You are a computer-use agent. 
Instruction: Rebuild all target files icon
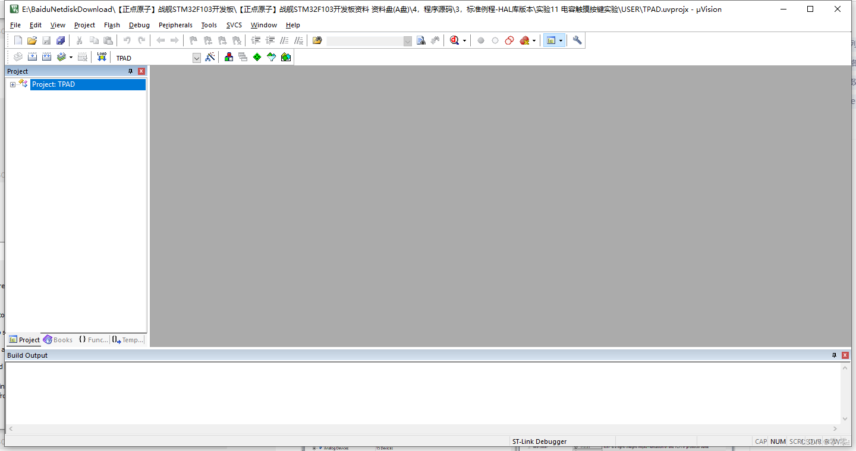click(46, 57)
